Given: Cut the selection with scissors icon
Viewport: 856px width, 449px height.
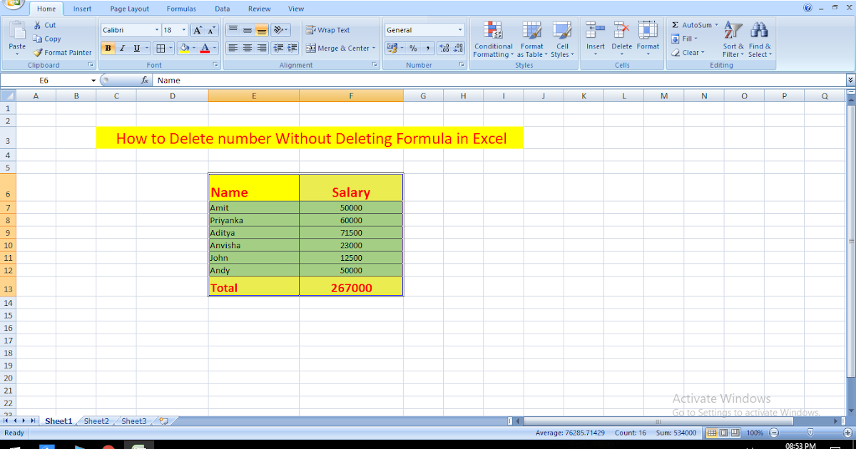Looking at the screenshot, I should tap(38, 25).
